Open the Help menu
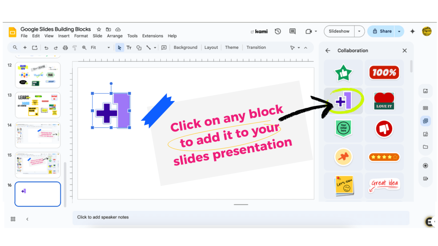This screenshot has height=246, width=438. pos(172,36)
